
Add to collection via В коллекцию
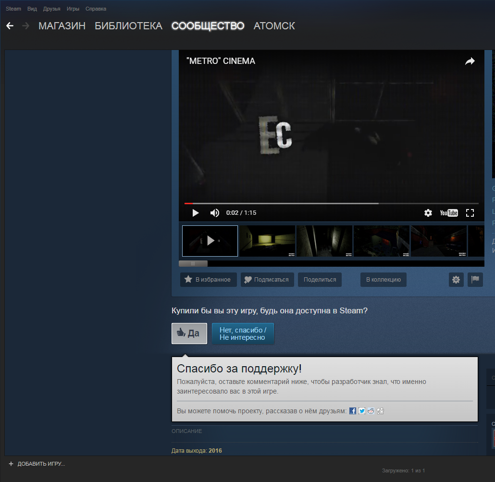[x=383, y=280]
